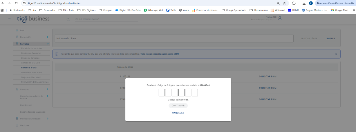Open Cambio de SIM Card

31,63
